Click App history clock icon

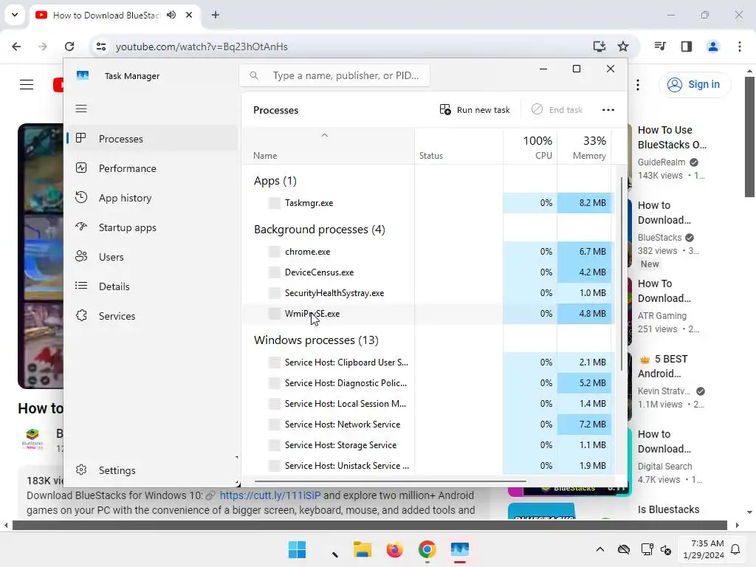tap(81, 197)
